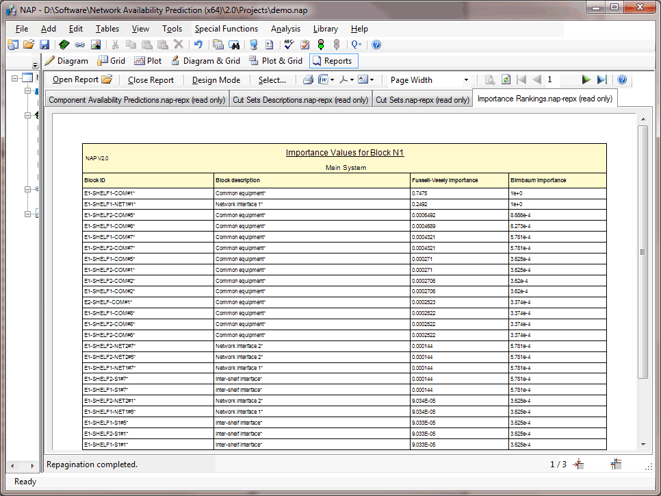Click the refresh report icon
Viewport: 661px width, 496px height.
506,79
